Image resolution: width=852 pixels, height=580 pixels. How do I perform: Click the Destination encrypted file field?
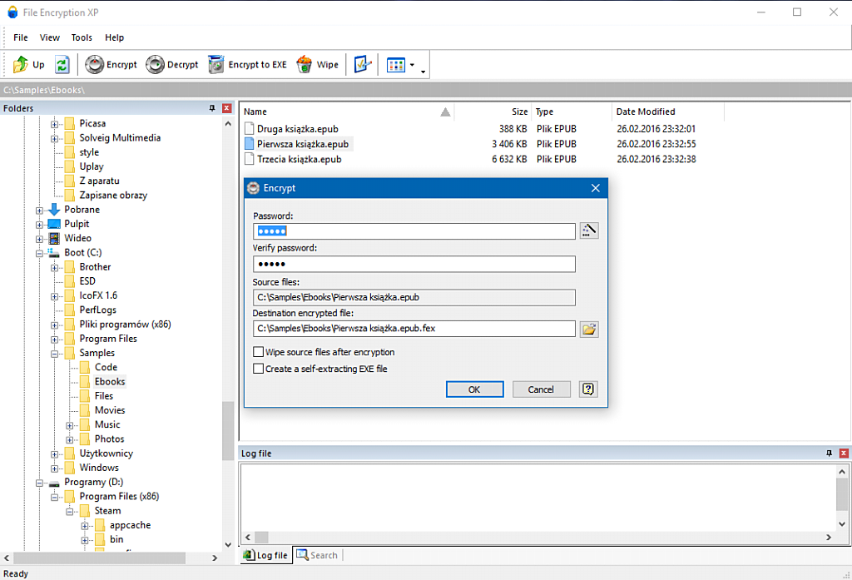(414, 329)
